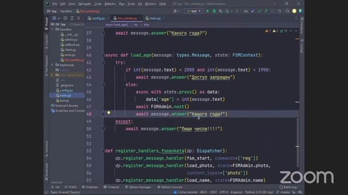Open the Commit tool window side tab
Image resolution: width=348 pixels, height=195 pixels.
point(46,42)
